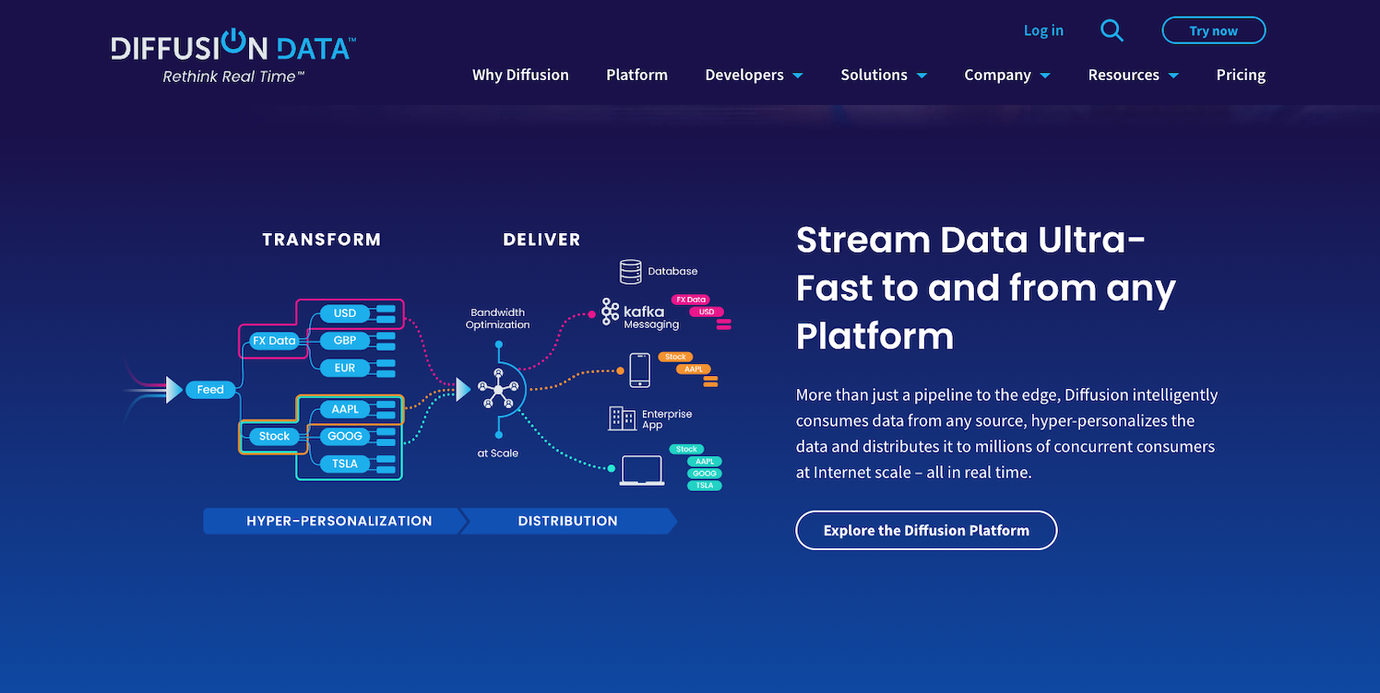Open the Platform menu item

636,75
